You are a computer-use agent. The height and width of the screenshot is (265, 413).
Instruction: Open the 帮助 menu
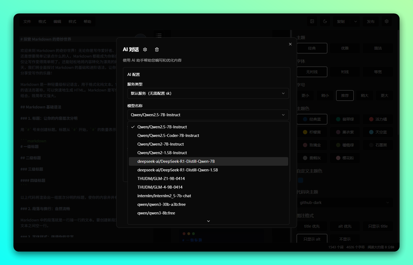[87, 22]
